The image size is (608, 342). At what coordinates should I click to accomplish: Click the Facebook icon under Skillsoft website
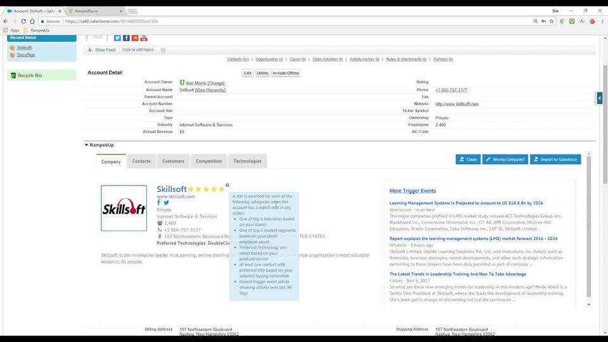click(158, 203)
